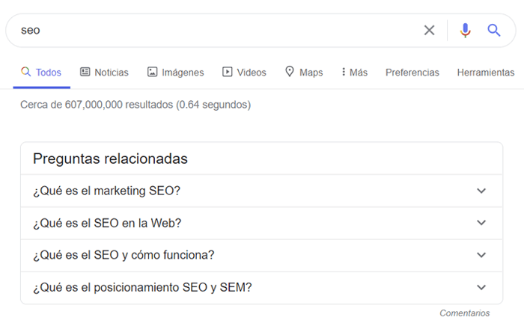Focus the search input containing seo
This screenshot has width=524, height=326.
pyautogui.click(x=217, y=31)
